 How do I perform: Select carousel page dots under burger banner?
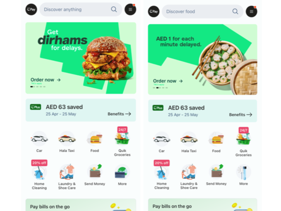[x=38, y=87]
